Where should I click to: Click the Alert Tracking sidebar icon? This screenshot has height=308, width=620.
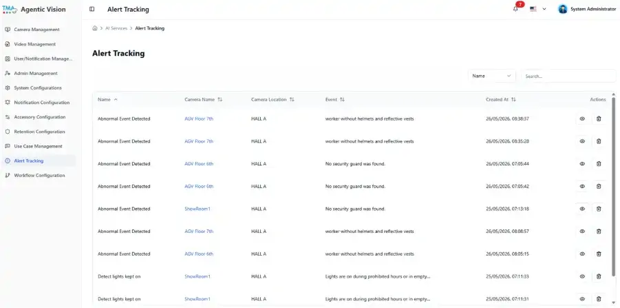click(7, 161)
